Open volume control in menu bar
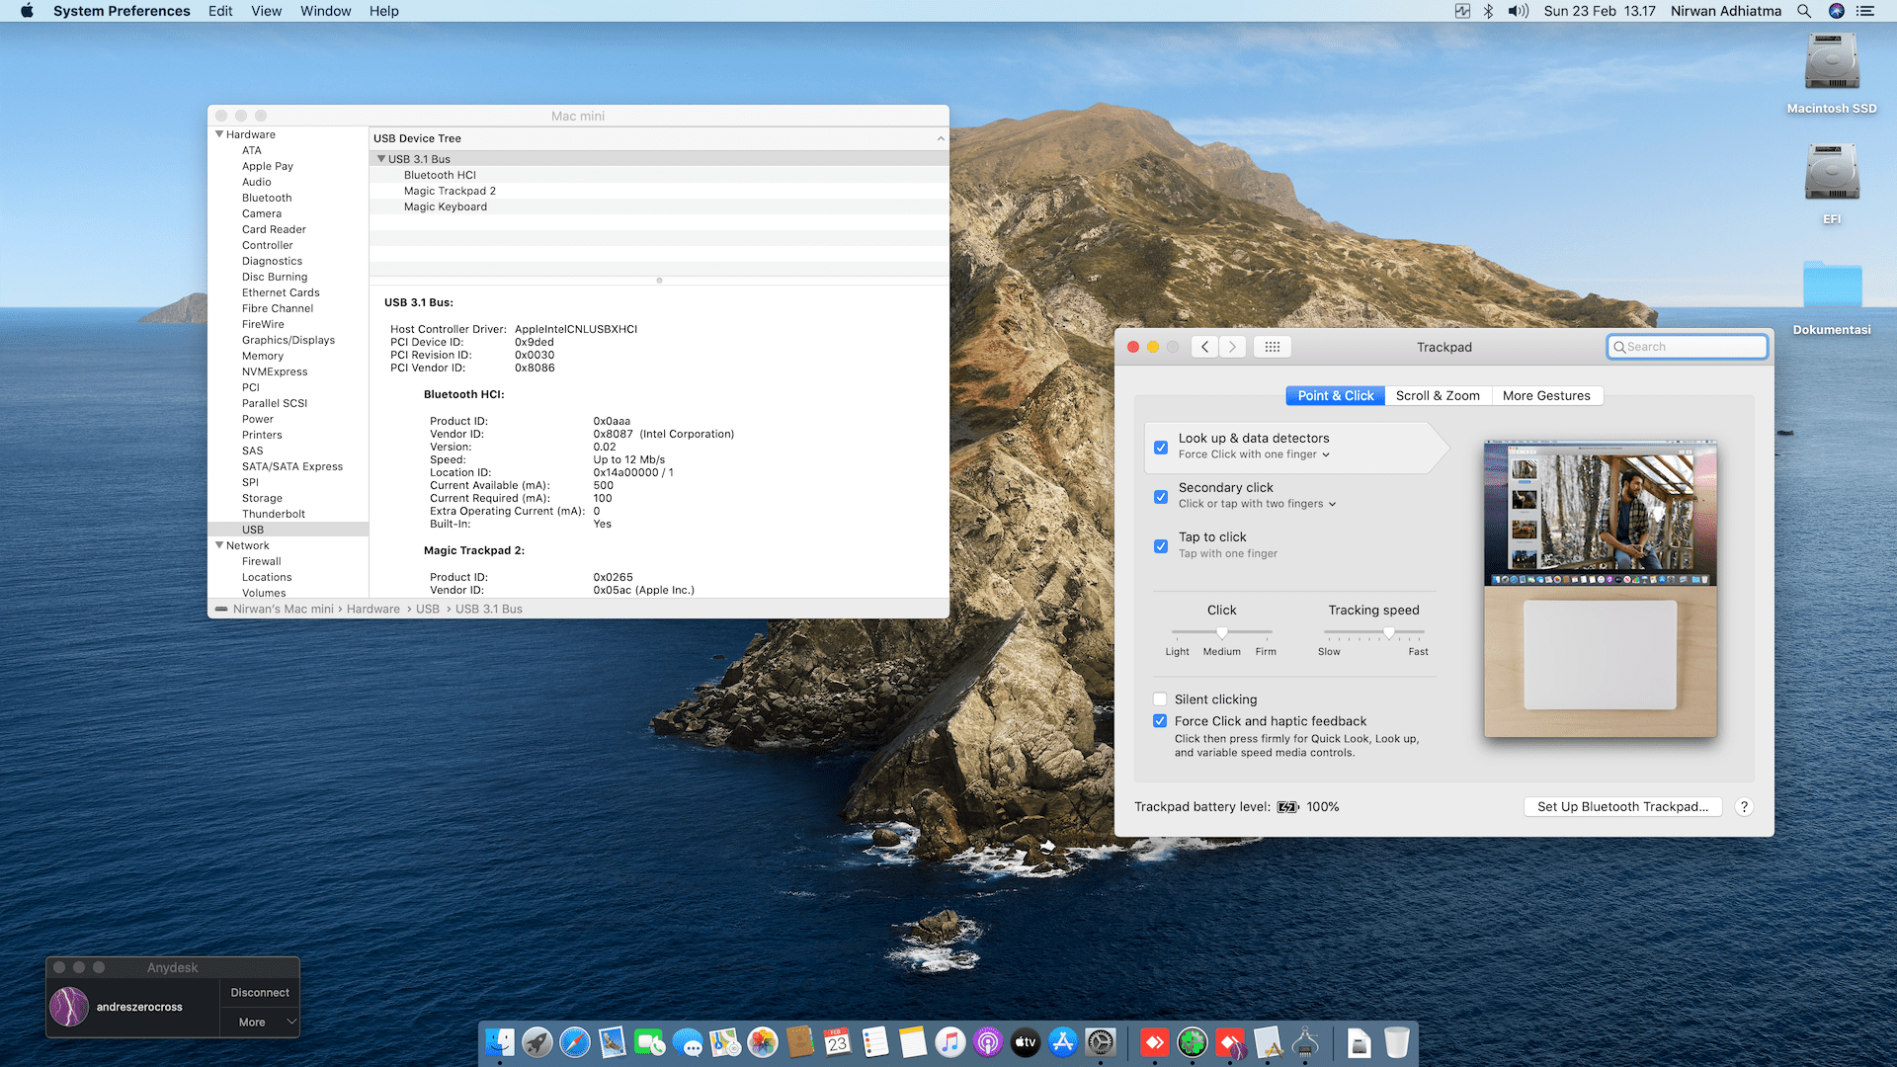The height and width of the screenshot is (1067, 1897). coord(1518,11)
